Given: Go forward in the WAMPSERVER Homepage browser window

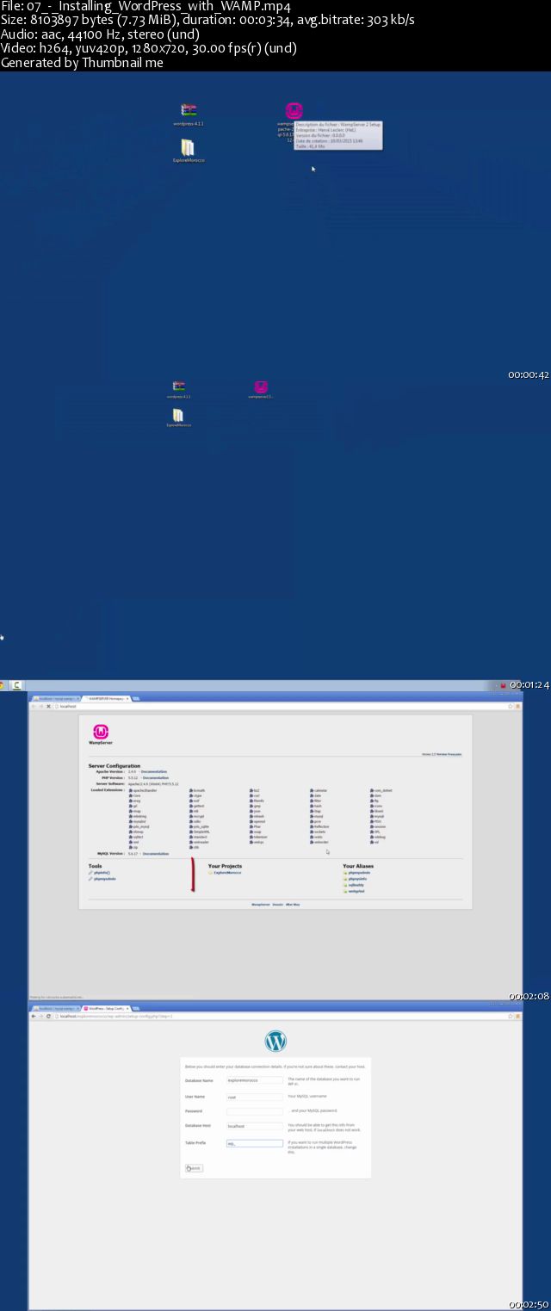Looking at the screenshot, I should point(41,706).
